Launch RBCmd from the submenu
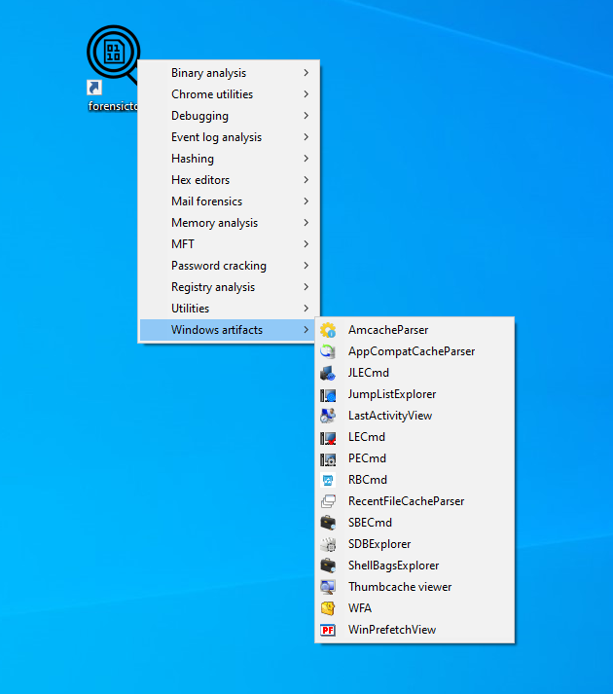Screen dimensions: 613x694 (415, 480)
